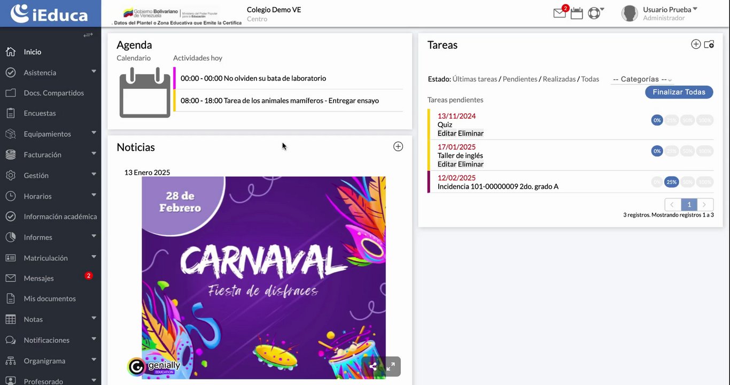This screenshot has height=385, width=730.
Task: Show Todas tasks filter
Action: click(590, 79)
